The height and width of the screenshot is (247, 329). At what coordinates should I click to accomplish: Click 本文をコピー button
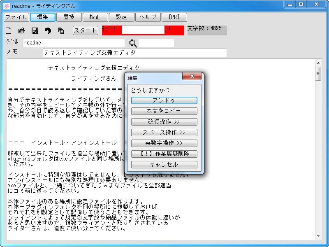[164, 111]
